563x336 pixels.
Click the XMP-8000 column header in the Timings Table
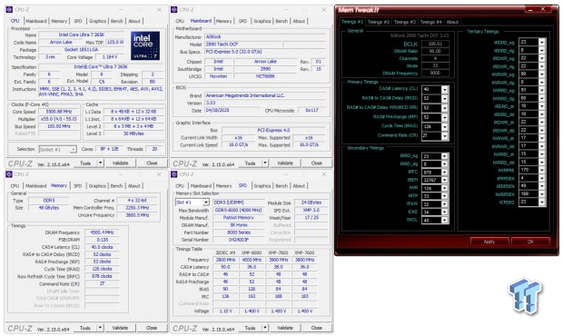pyautogui.click(x=252, y=252)
